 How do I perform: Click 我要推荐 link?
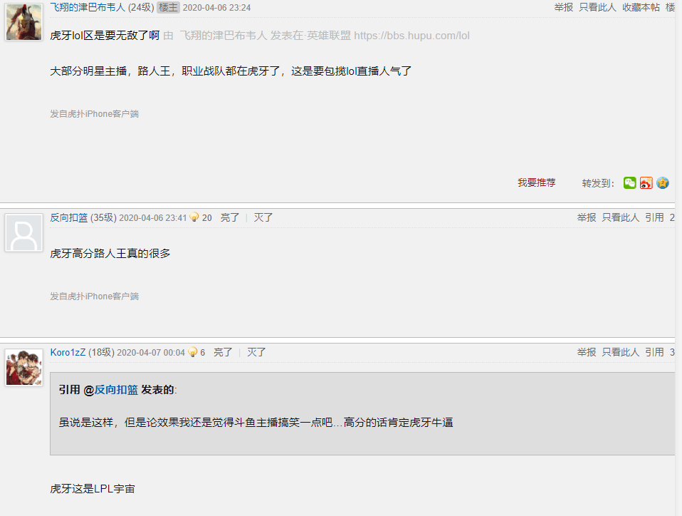(536, 183)
